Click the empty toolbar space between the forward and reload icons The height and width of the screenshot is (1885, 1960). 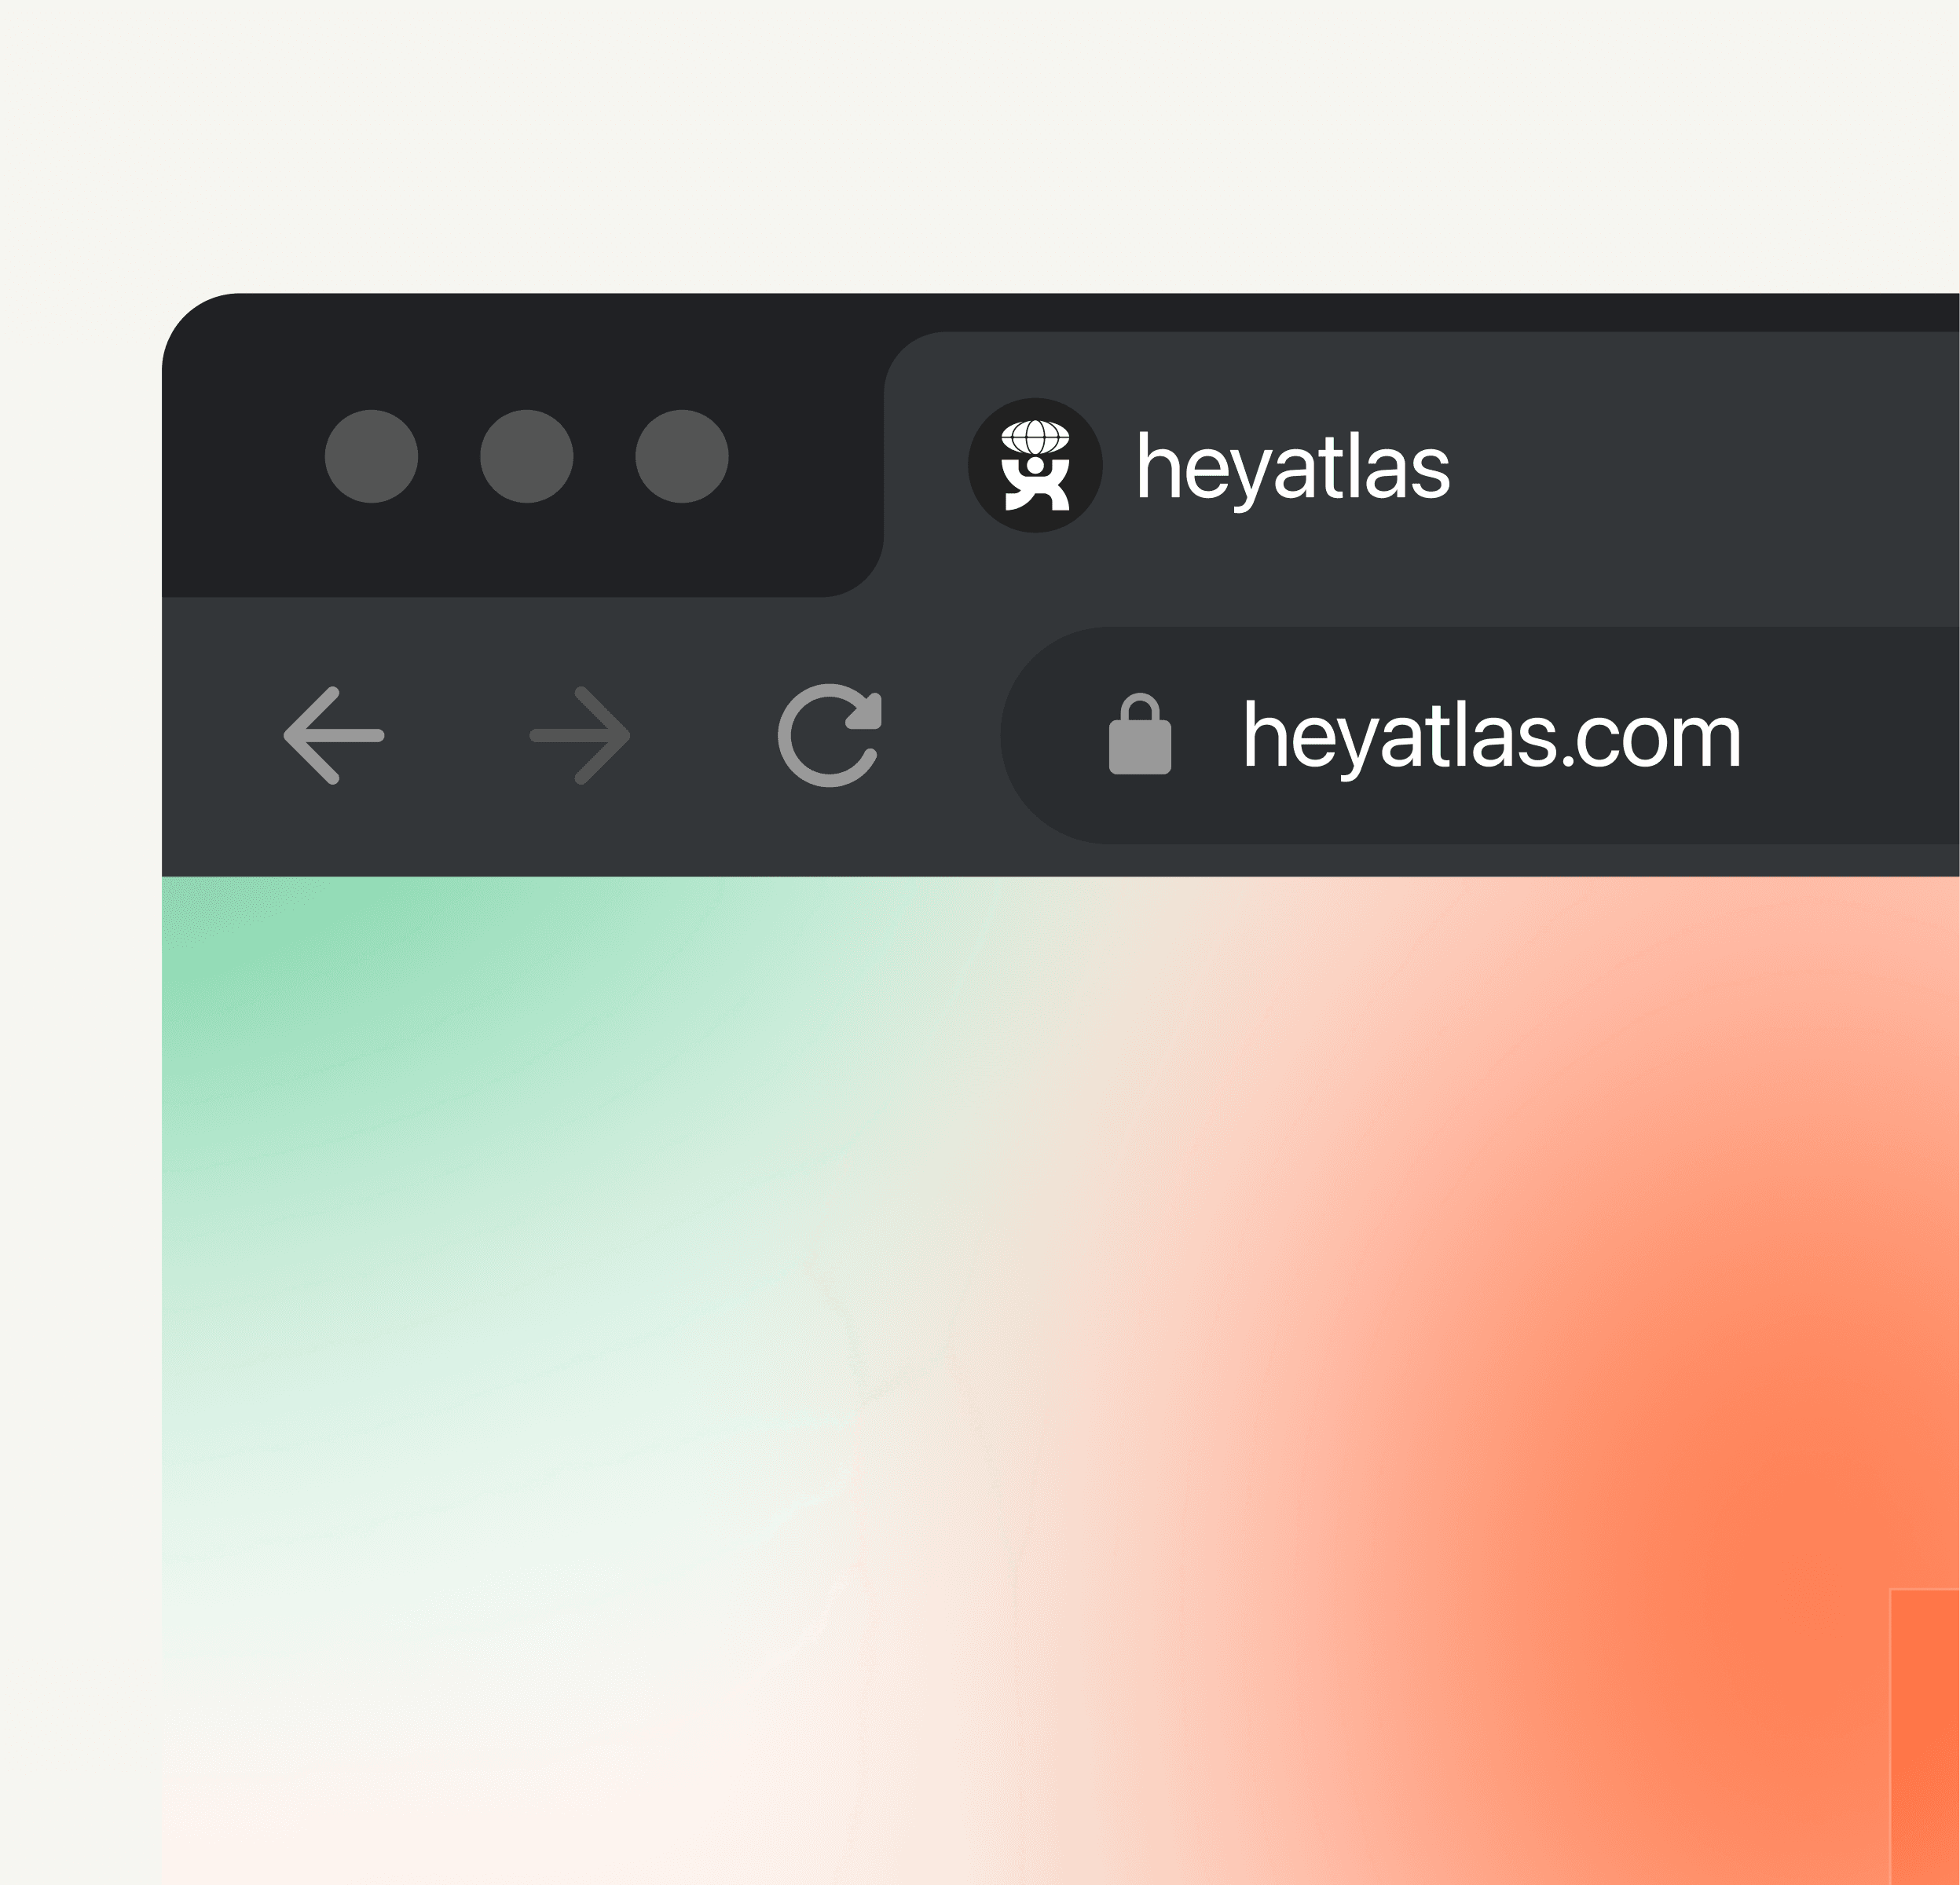(x=704, y=735)
